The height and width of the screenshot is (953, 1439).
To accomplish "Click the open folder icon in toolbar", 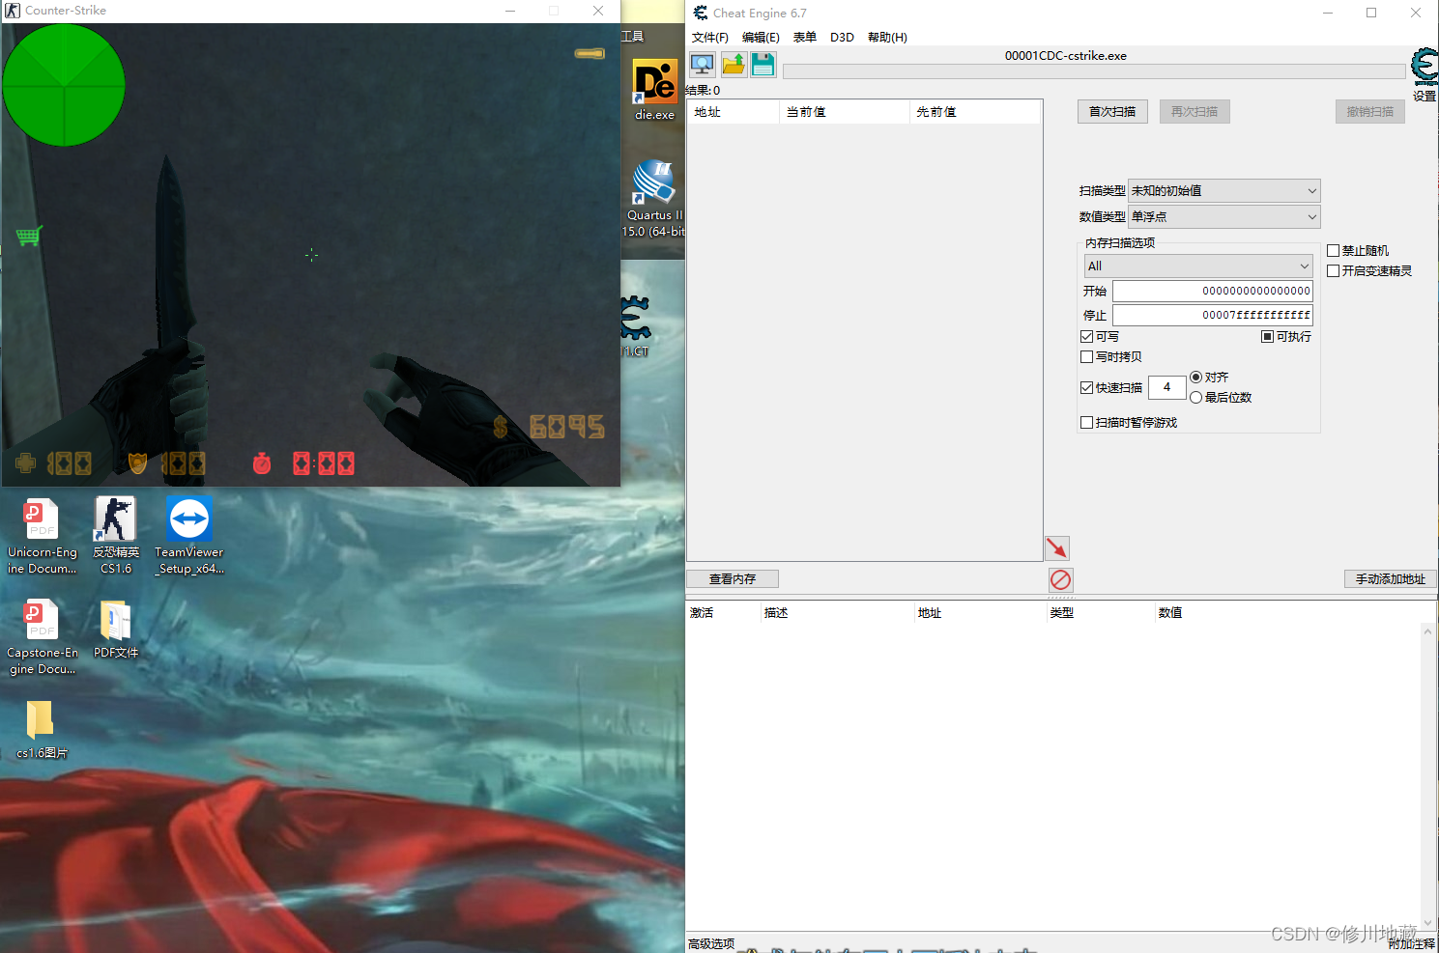I will pos(734,65).
